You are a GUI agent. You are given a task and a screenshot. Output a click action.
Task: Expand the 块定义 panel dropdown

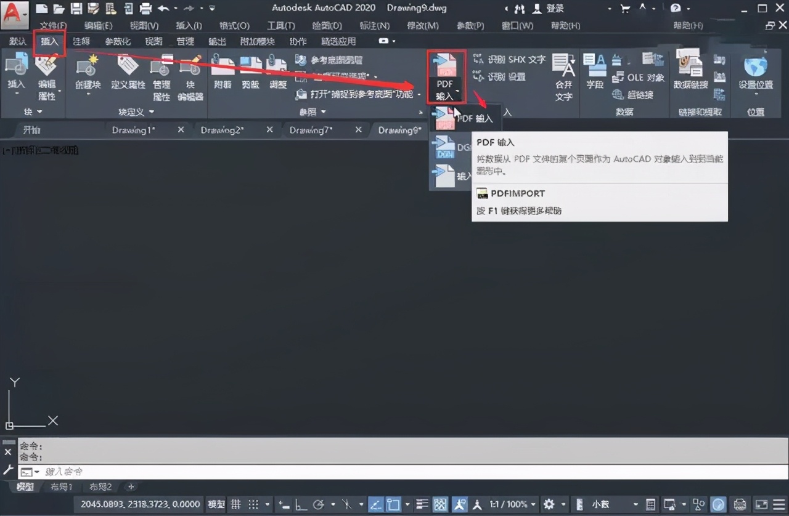136,112
